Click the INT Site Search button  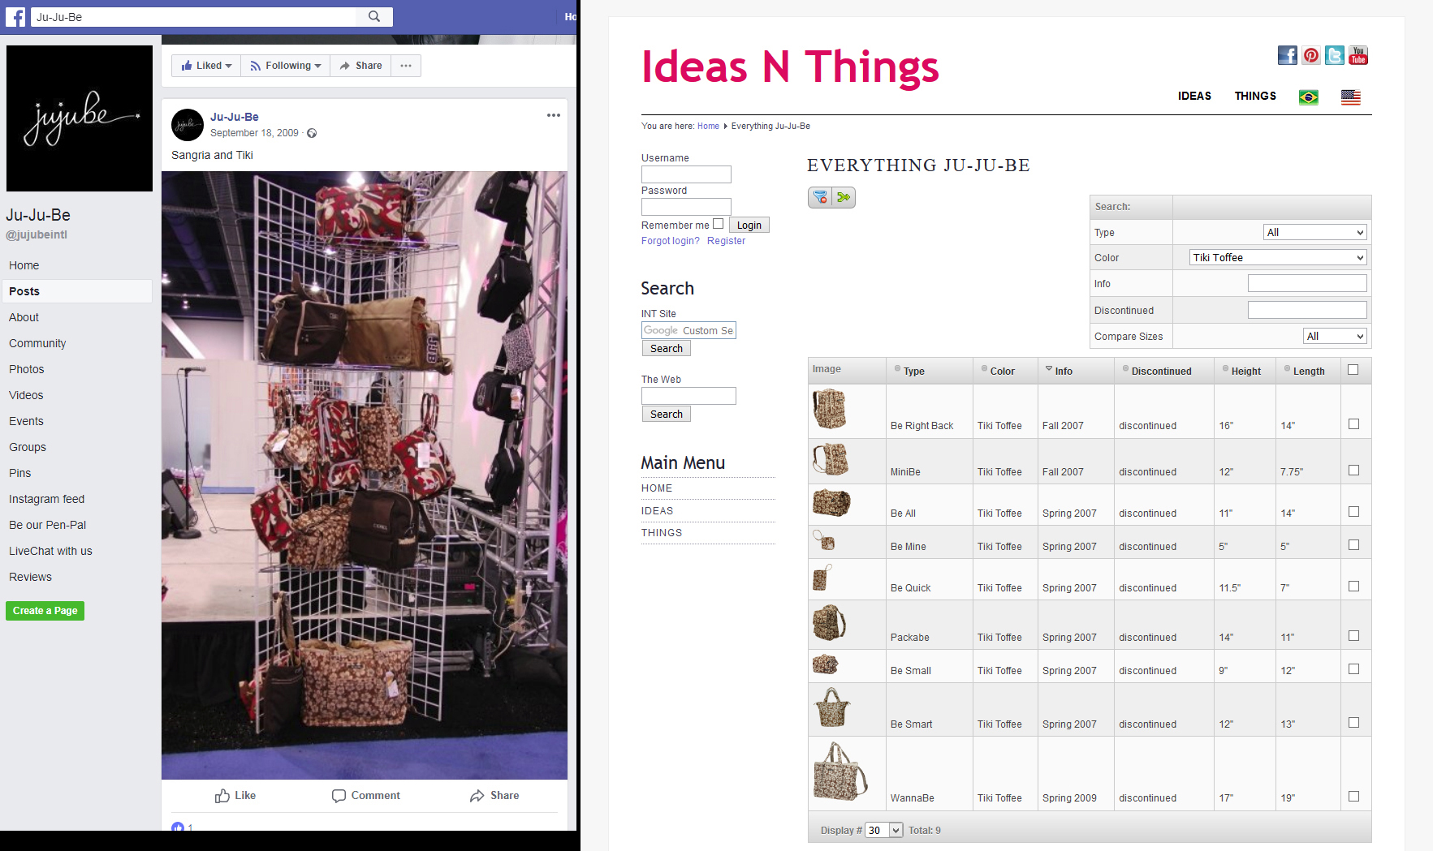(666, 348)
